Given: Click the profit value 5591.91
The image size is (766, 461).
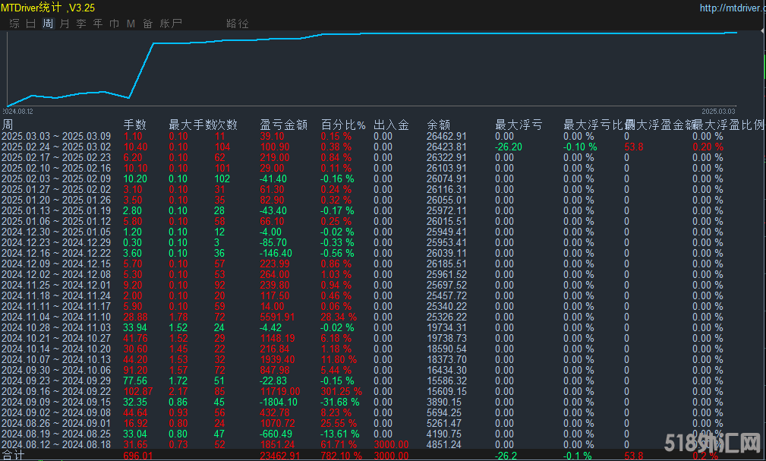Looking at the screenshot, I should (278, 317).
